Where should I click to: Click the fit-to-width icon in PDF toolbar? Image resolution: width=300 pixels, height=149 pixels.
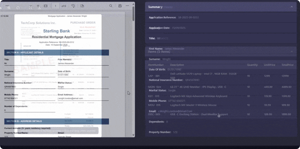[45, 6]
